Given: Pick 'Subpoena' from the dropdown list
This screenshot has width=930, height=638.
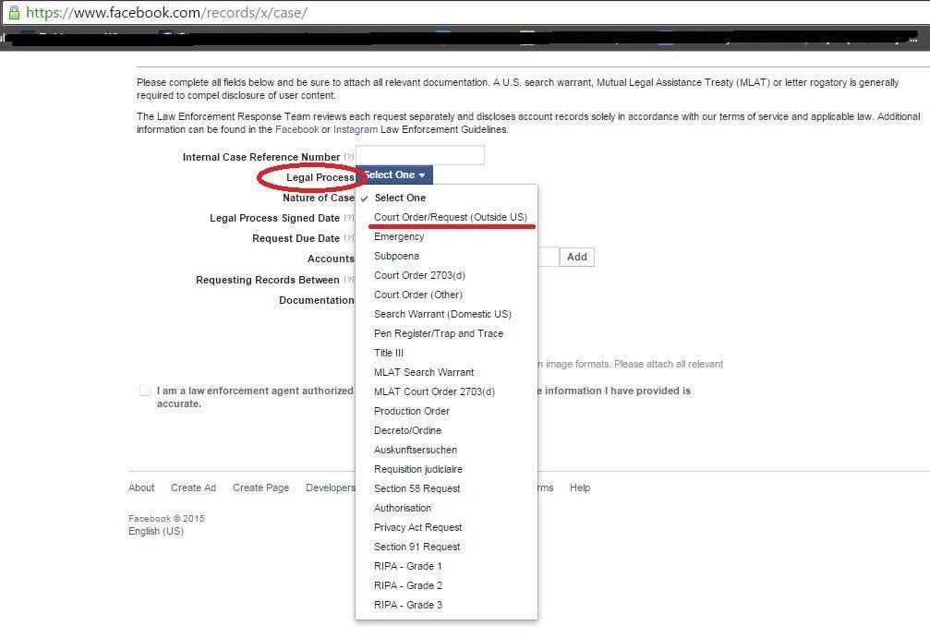Looking at the screenshot, I should [446, 256].
